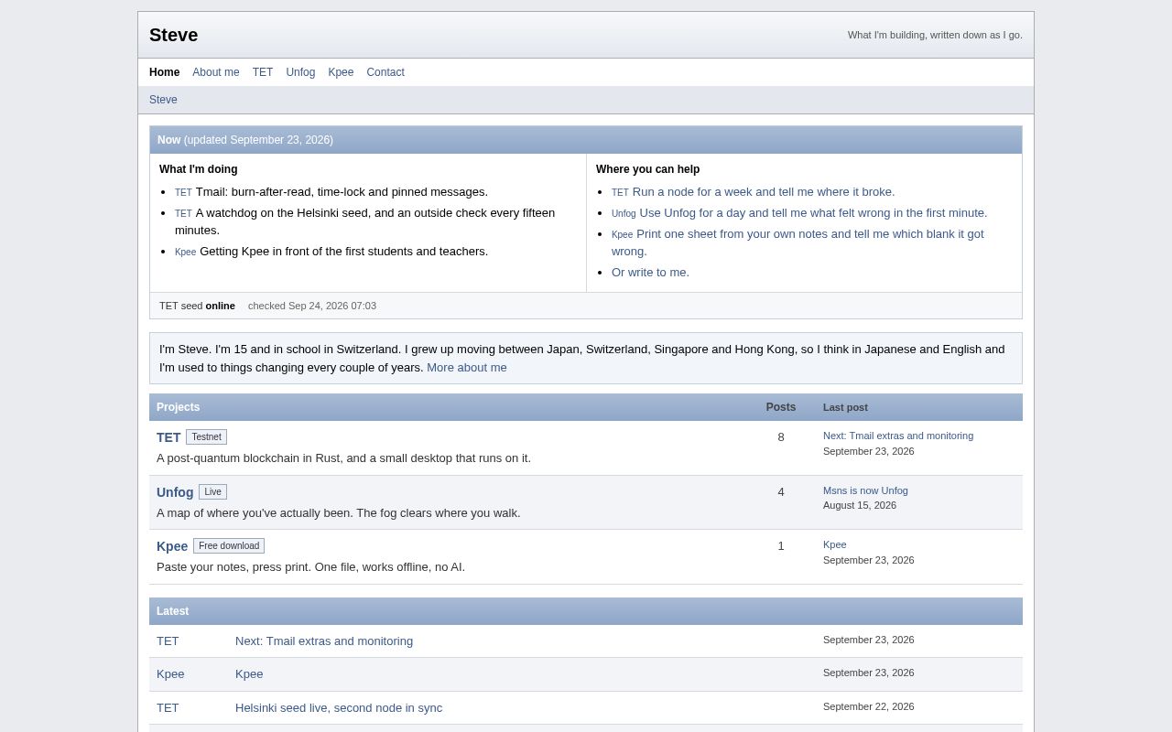Viewport: 1172px width, 732px height.
Task: Open the Tmail extras last post in Projects table
Action: (x=898, y=436)
